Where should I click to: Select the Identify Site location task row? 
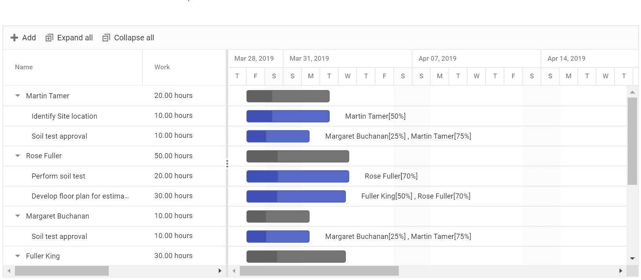click(x=115, y=116)
